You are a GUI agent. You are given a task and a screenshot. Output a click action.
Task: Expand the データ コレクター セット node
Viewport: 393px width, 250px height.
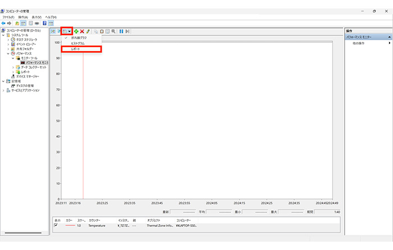(13, 67)
